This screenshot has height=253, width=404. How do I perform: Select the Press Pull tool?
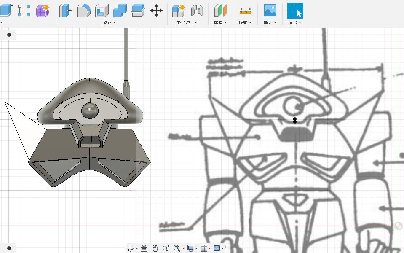tap(65, 10)
